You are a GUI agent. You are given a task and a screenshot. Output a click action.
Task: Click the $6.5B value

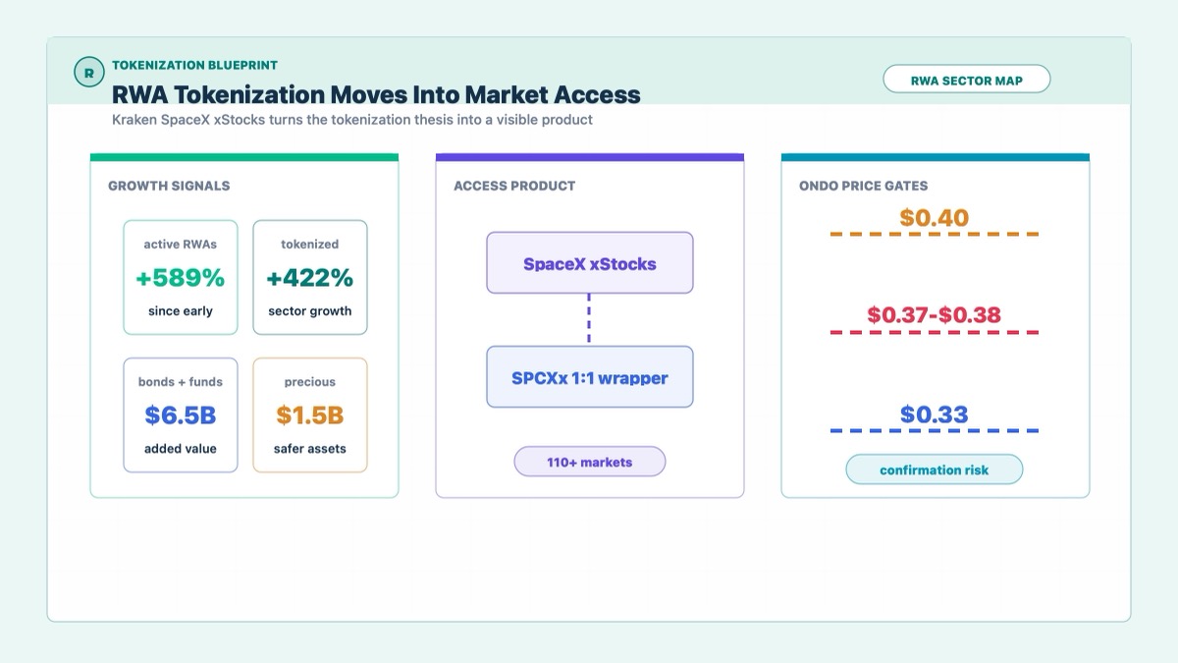pyautogui.click(x=181, y=415)
